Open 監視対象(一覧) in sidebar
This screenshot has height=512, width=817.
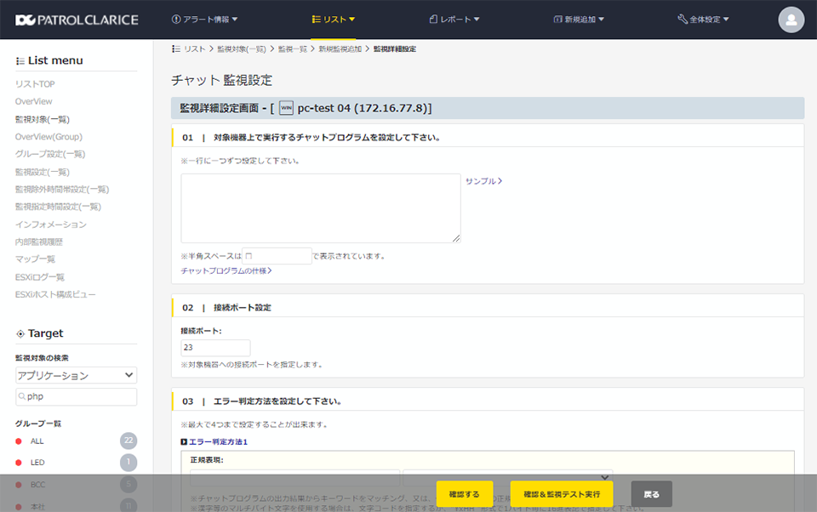pyautogui.click(x=43, y=119)
